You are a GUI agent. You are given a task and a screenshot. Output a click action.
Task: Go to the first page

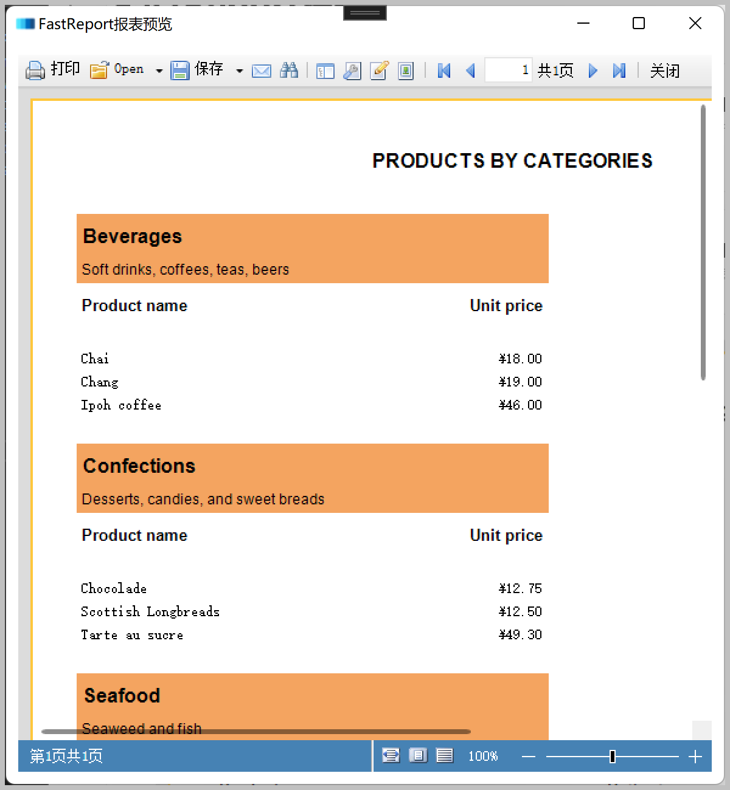click(x=444, y=70)
